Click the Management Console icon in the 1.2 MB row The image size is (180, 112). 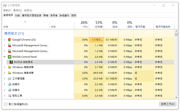pos(10,51)
